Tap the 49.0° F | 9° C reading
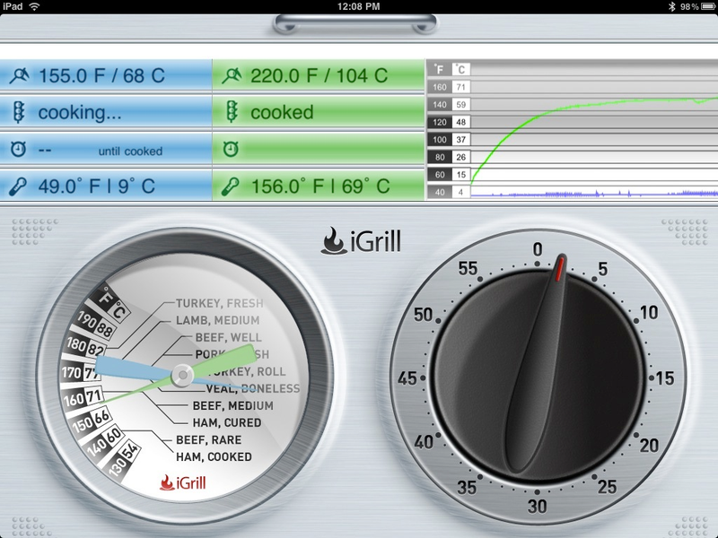The image size is (718, 538). 106,187
